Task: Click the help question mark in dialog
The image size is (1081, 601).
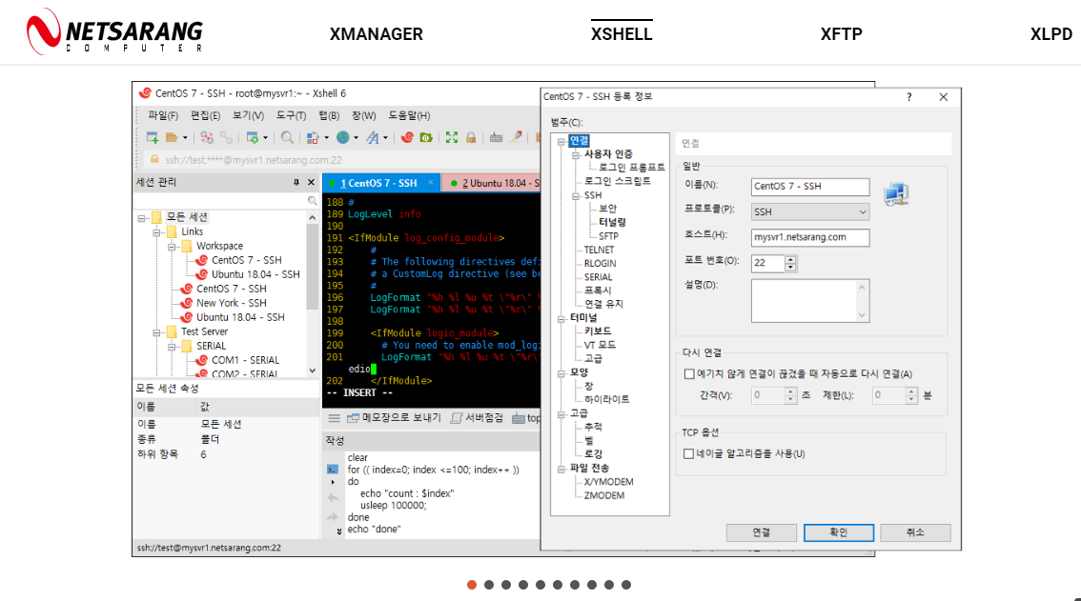Action: pos(909,97)
